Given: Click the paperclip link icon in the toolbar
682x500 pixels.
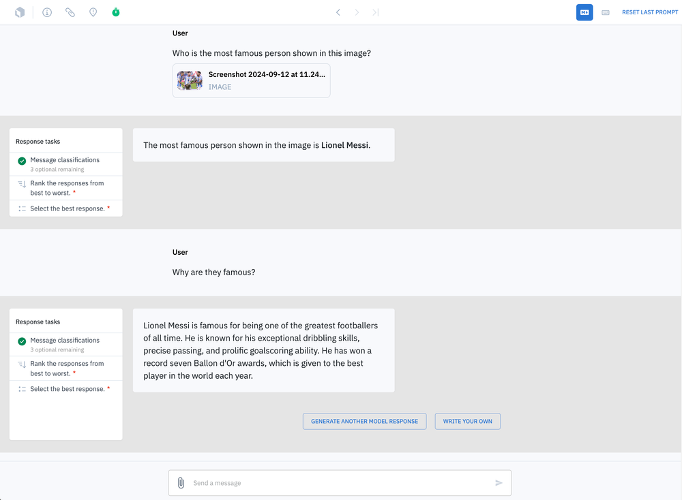Looking at the screenshot, I should pos(70,12).
